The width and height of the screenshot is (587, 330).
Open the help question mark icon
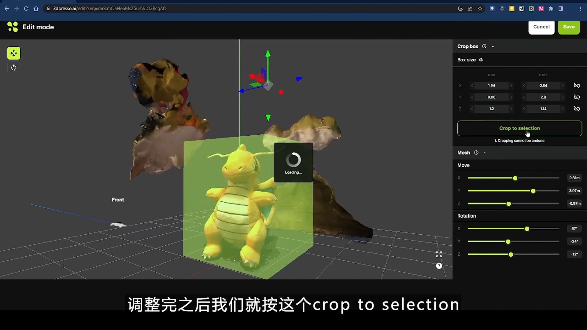pyautogui.click(x=439, y=266)
